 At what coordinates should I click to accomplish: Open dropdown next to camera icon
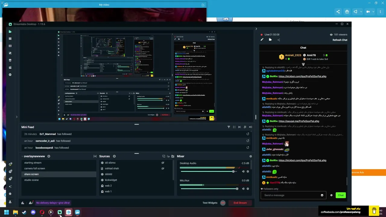tap(373, 12)
